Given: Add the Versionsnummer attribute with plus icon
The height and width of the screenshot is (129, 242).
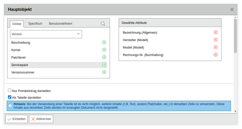Looking at the screenshot, I should pos(104,72).
